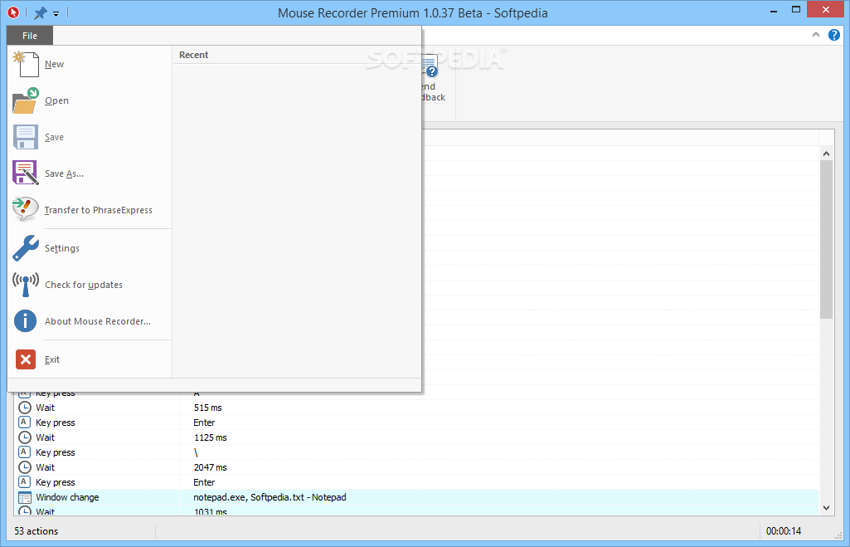Click the Settings wrench icon
Image resolution: width=850 pixels, height=547 pixels.
click(x=26, y=248)
